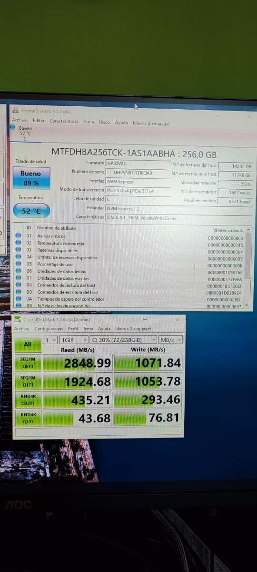The height and width of the screenshot is (572, 257).
Task: Run all benchmarks with the All button
Action: tap(28, 344)
